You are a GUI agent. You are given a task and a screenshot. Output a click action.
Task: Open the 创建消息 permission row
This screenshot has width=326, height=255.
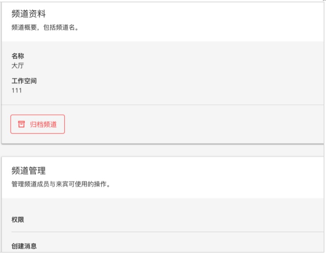click(x=167, y=246)
